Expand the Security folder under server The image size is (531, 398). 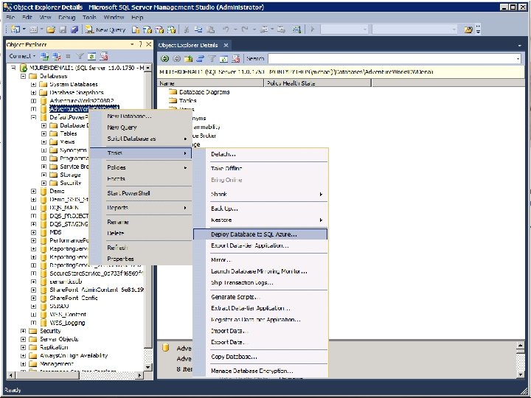(x=24, y=331)
